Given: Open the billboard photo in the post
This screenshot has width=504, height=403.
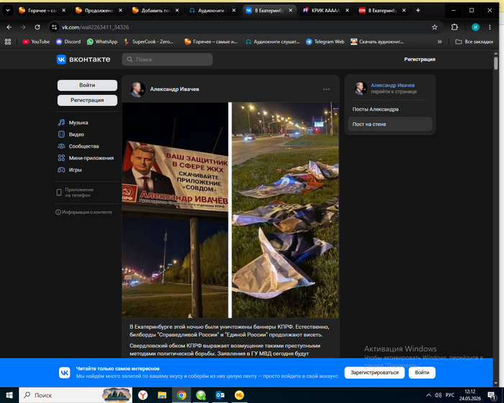Looking at the screenshot, I should tap(175, 210).
